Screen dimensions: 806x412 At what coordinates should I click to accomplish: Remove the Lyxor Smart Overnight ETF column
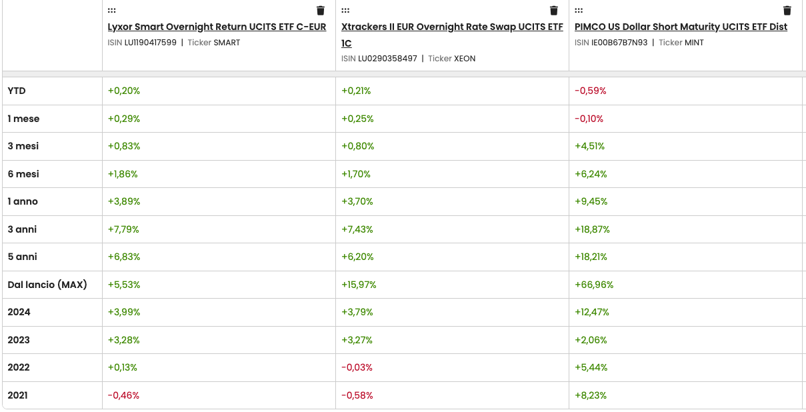[x=320, y=10]
